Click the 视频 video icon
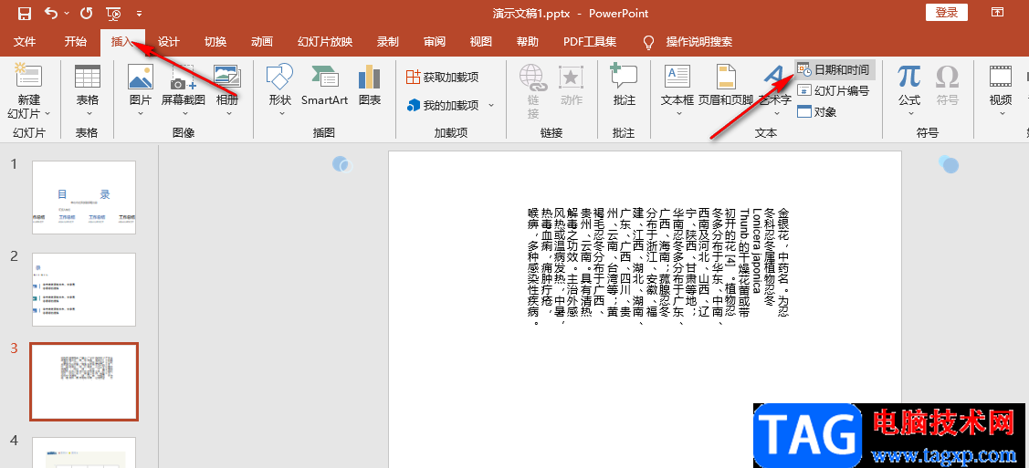This screenshot has width=1029, height=468. click(x=1001, y=77)
